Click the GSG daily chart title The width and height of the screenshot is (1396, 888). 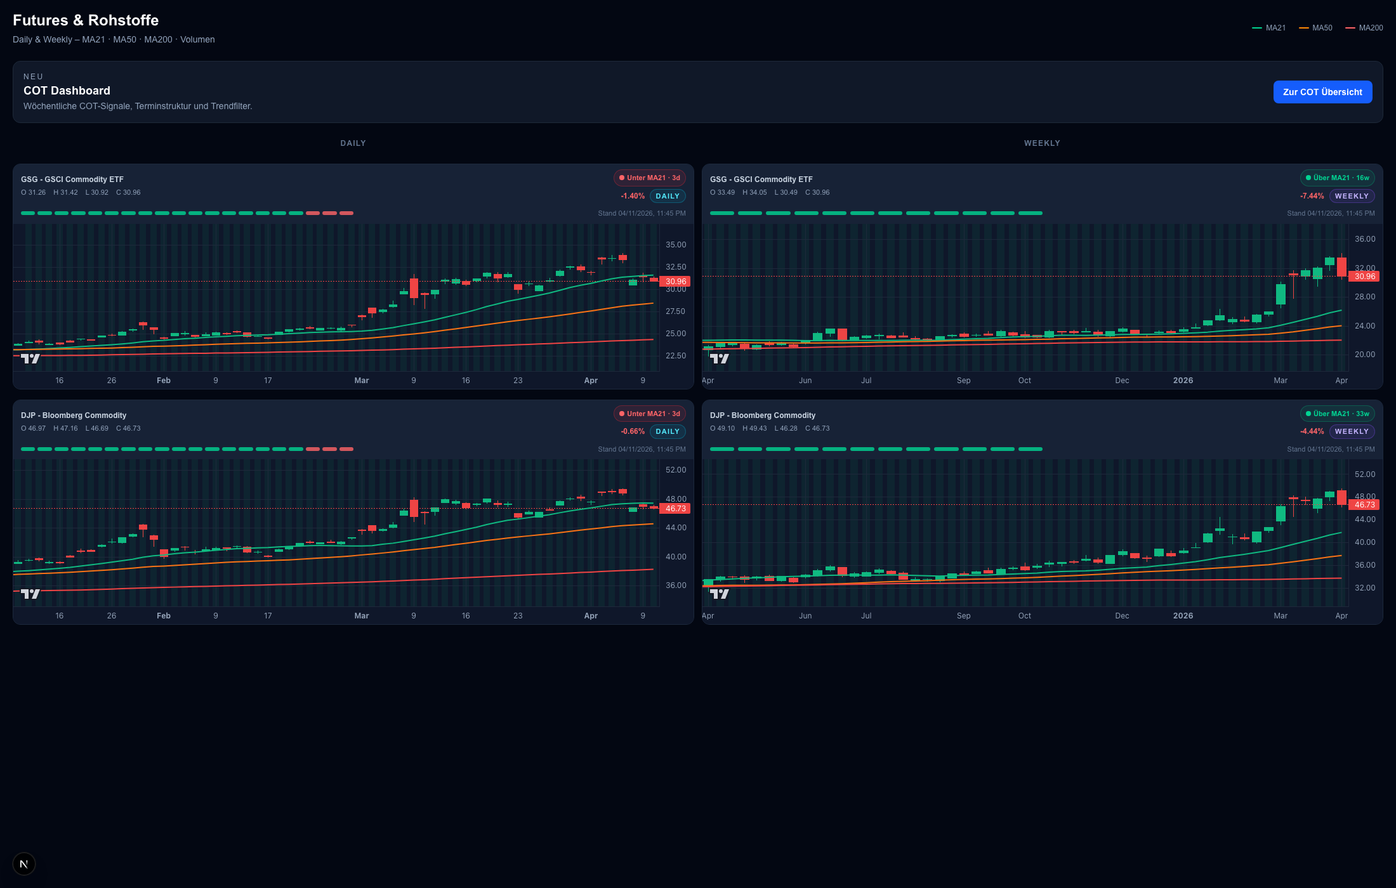(72, 180)
